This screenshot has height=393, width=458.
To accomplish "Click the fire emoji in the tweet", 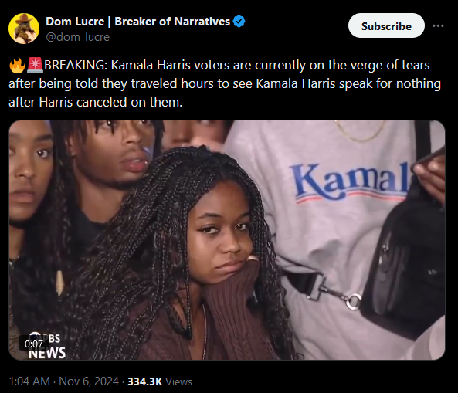I will pos(17,65).
